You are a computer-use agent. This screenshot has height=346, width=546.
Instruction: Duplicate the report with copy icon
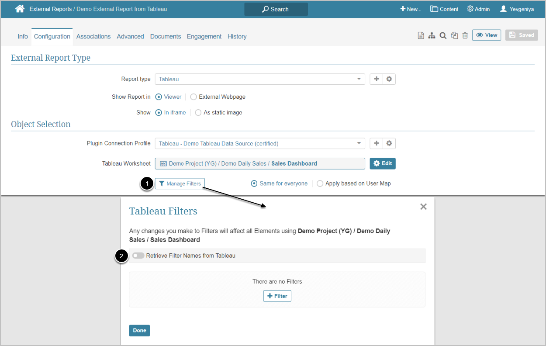tap(454, 36)
